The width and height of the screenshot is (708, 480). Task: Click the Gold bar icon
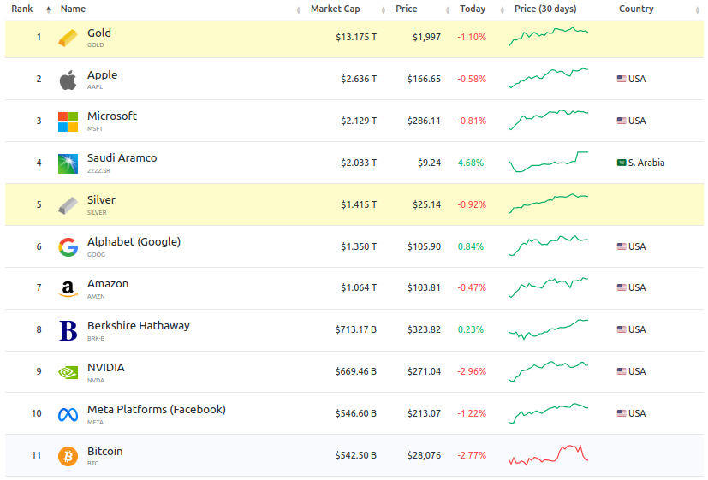pyautogui.click(x=68, y=38)
